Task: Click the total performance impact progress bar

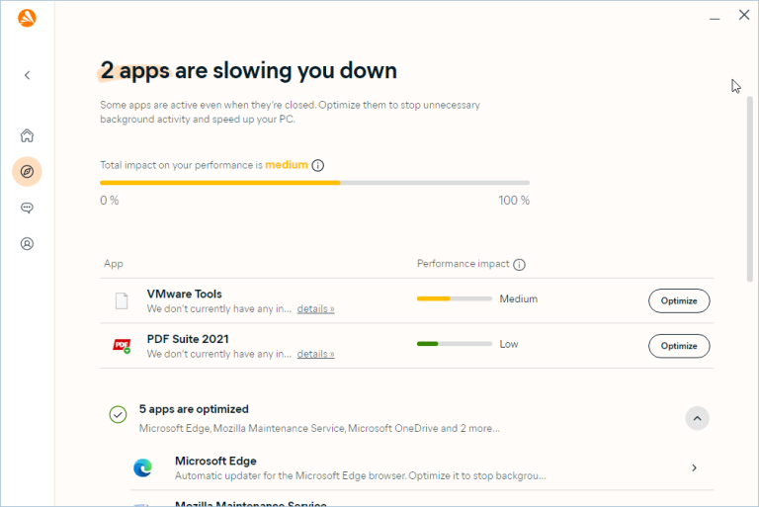Action: point(314,183)
